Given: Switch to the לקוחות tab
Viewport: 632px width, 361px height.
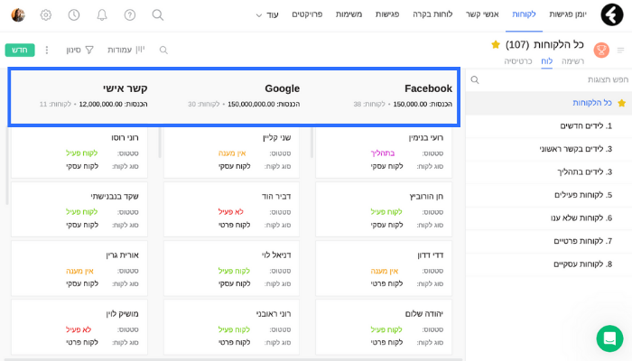Looking at the screenshot, I should tap(524, 14).
